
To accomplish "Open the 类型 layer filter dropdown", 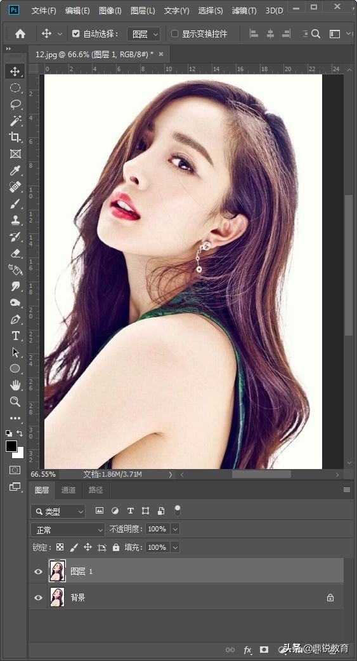I will click(x=58, y=512).
